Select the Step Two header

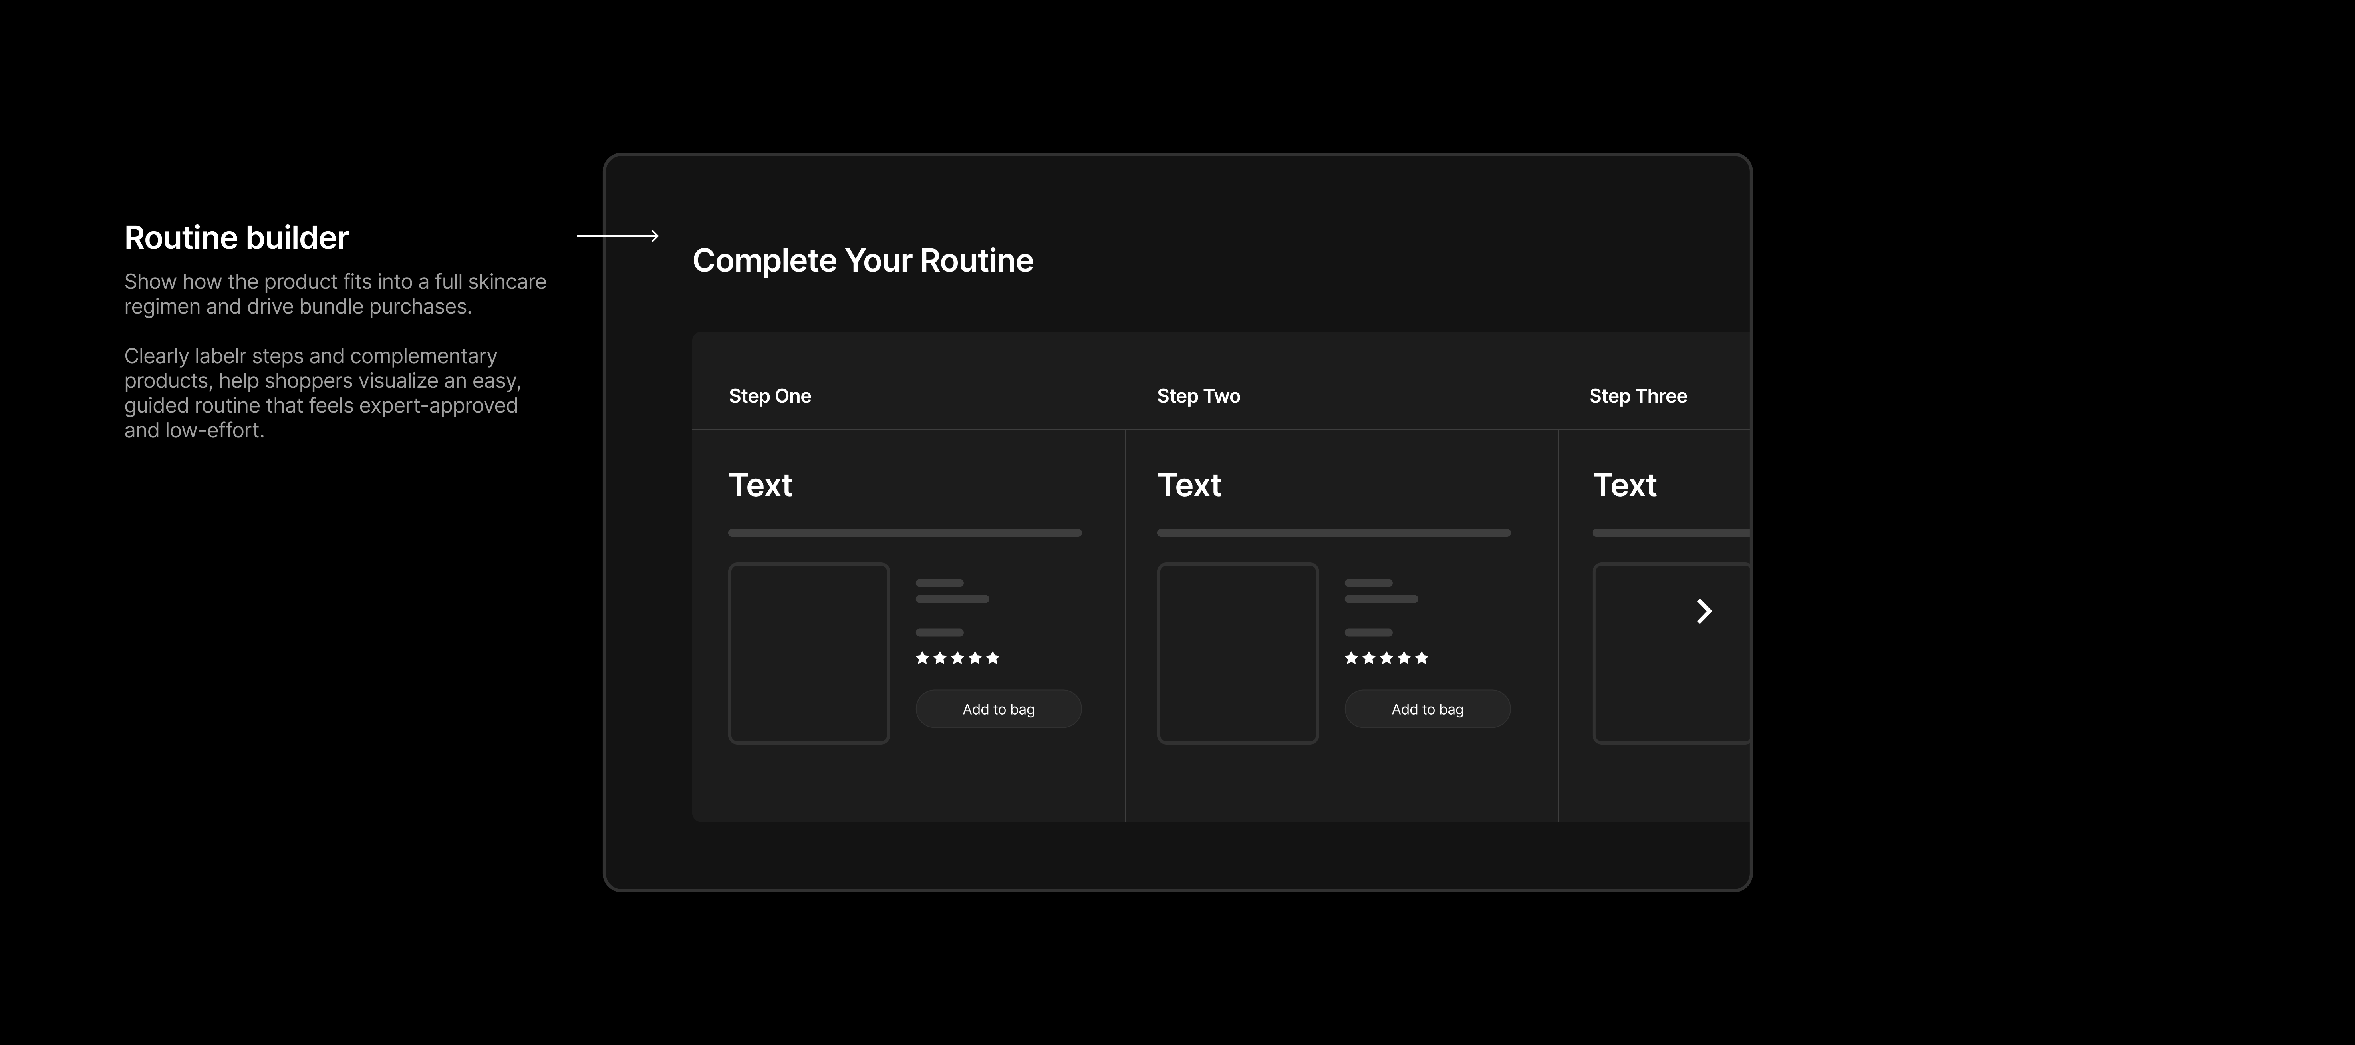point(1199,396)
